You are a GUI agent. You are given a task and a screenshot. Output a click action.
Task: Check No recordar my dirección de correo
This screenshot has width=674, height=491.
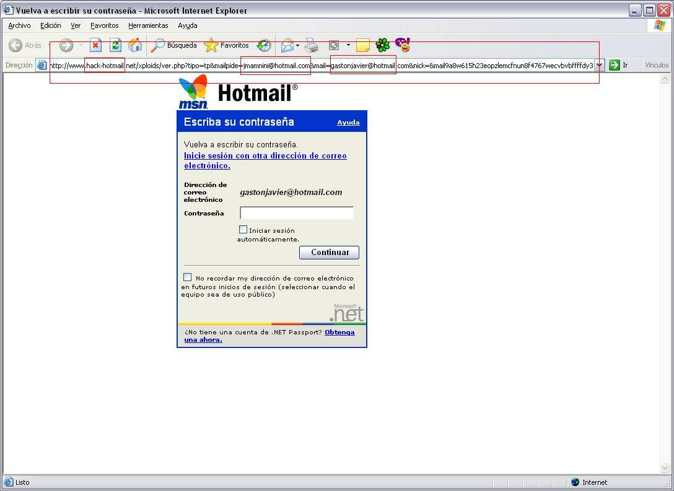(x=188, y=277)
